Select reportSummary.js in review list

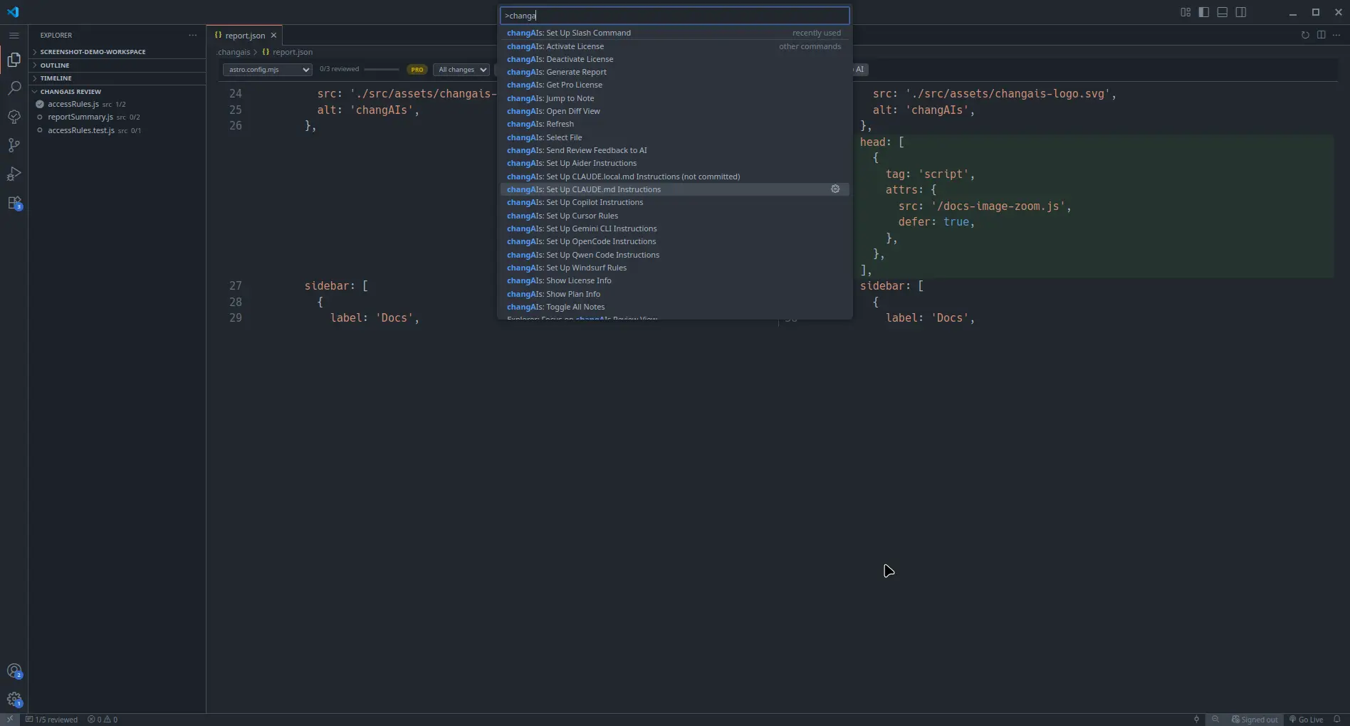117,117
